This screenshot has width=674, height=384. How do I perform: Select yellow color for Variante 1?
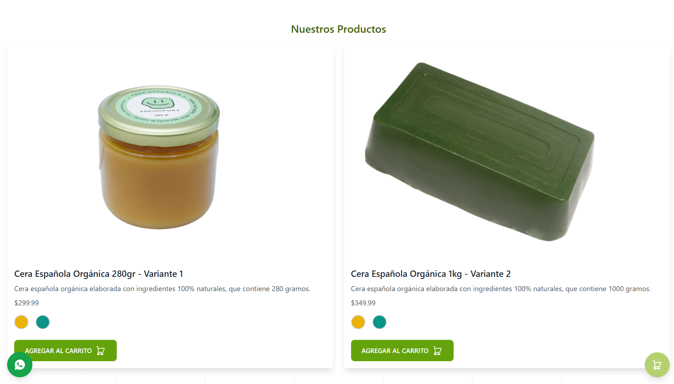(x=21, y=322)
